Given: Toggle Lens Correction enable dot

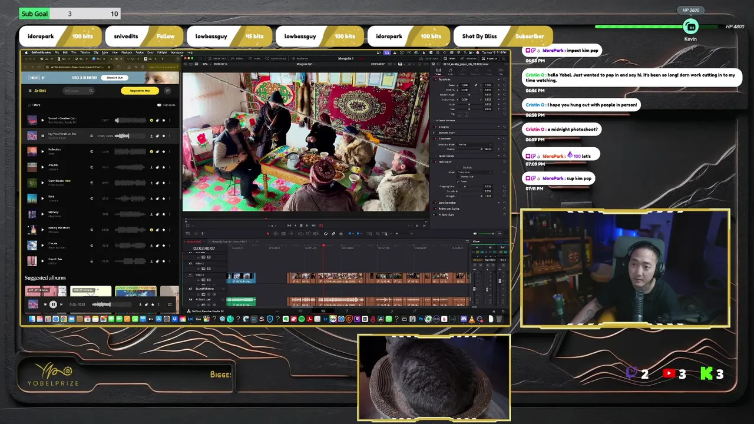Looking at the screenshot, I should pos(435,203).
